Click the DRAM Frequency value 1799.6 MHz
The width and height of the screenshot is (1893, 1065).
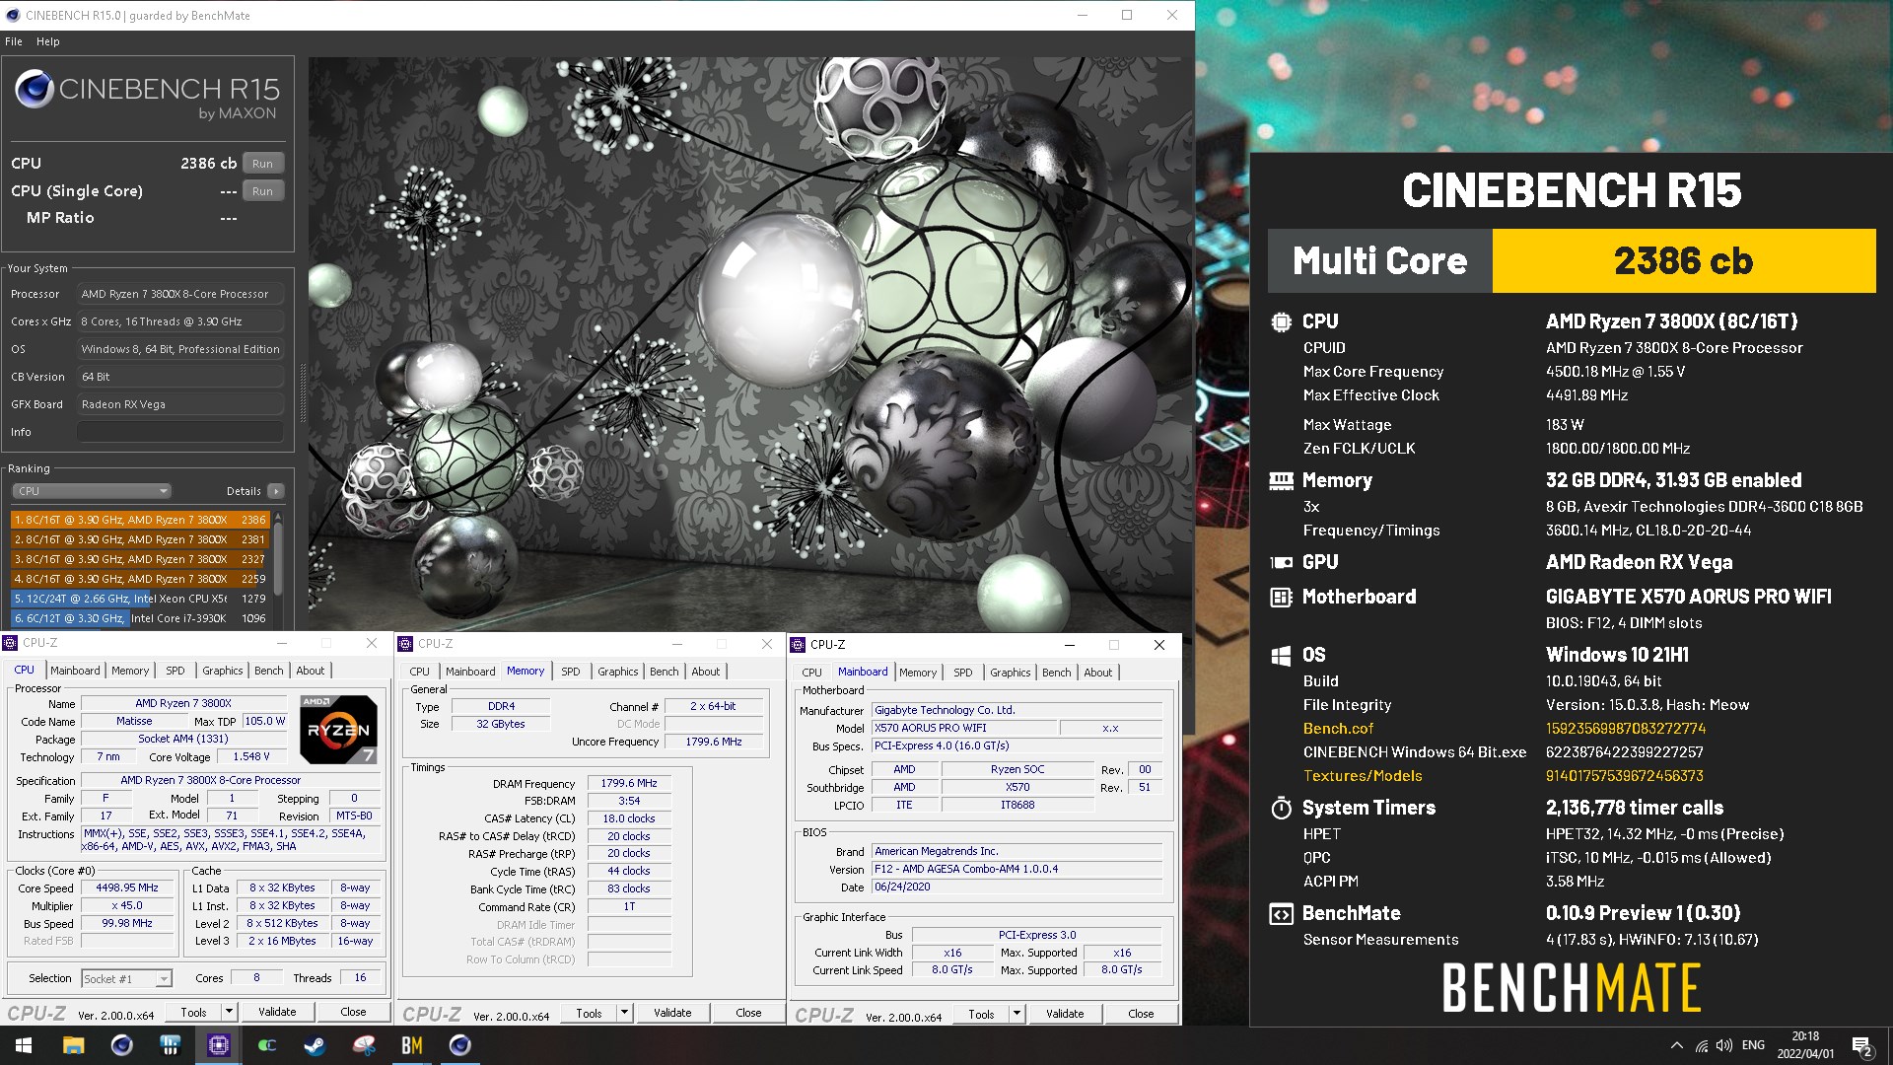pos(629,783)
